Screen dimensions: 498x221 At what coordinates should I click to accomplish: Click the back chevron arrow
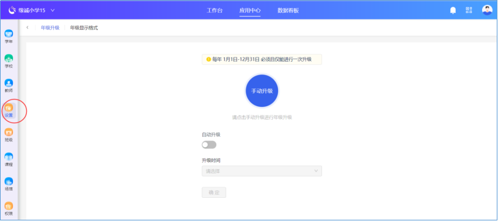[27, 27]
